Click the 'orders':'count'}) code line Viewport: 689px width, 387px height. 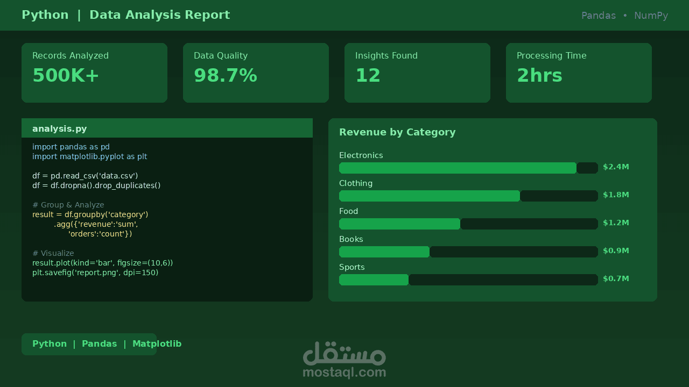(x=100, y=234)
